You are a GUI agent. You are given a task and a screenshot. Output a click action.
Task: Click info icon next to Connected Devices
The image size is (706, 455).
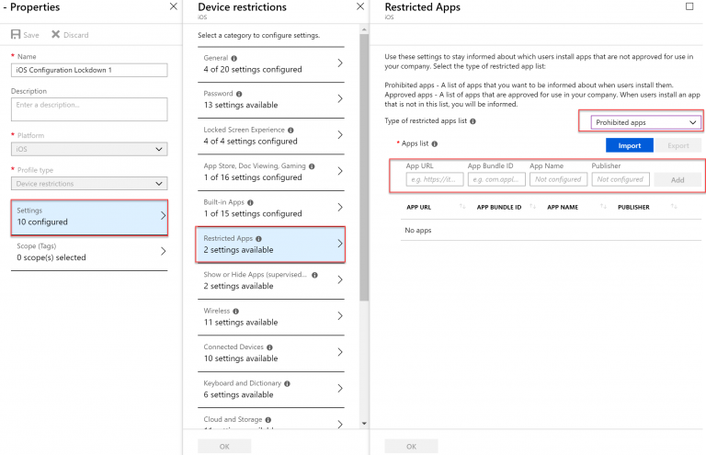pos(269,347)
